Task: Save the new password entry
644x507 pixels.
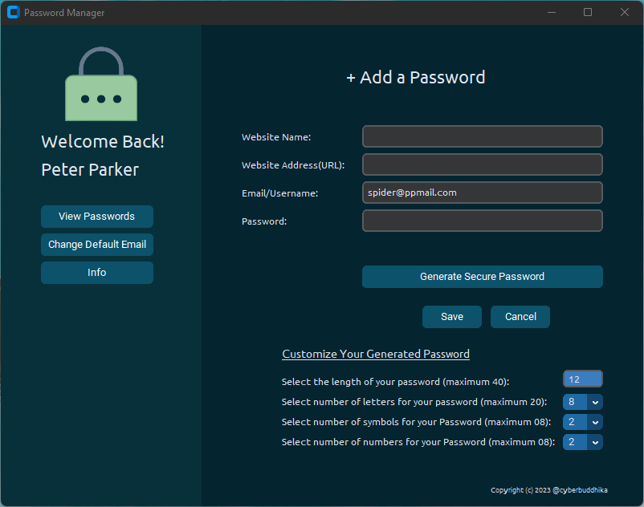Action: [x=452, y=317]
